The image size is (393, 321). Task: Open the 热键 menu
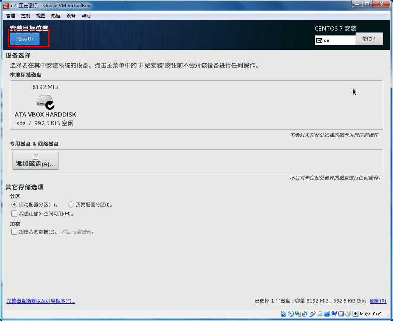pyautogui.click(x=56, y=16)
